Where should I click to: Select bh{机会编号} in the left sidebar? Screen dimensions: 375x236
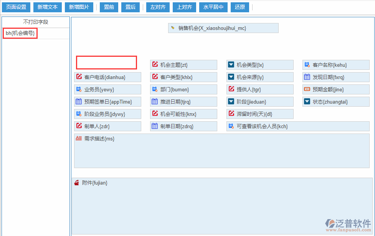[19, 33]
